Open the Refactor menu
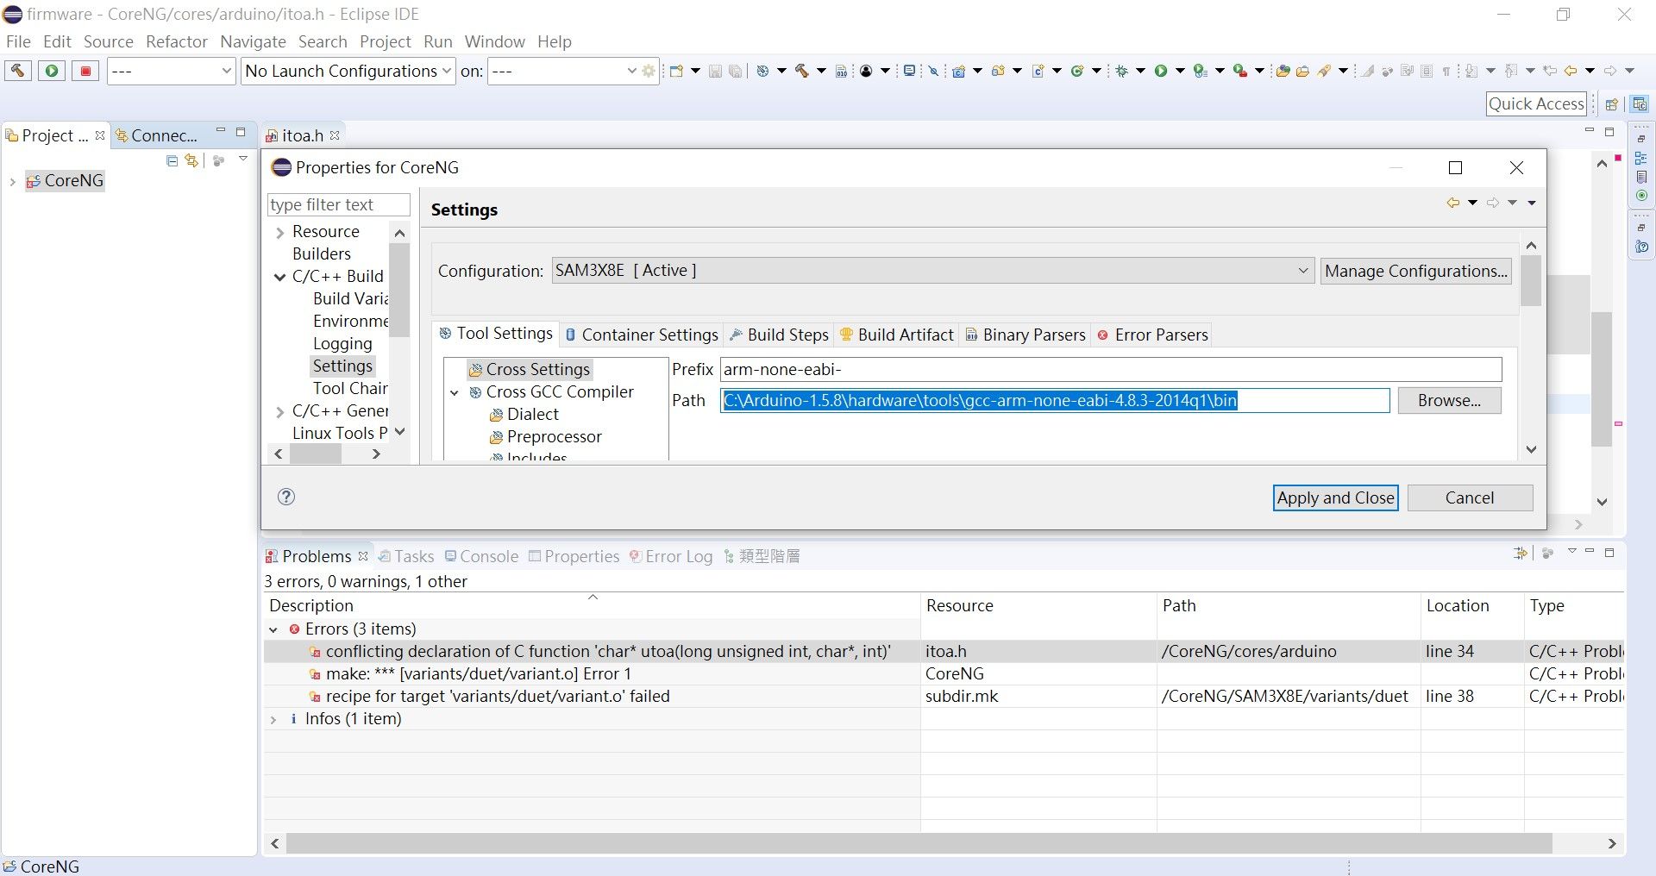Screen dimensions: 1656x876 (x=177, y=41)
